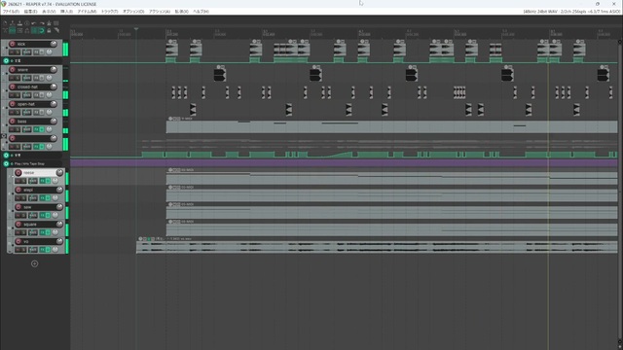Mute the snare track

pyautogui.click(x=12, y=78)
